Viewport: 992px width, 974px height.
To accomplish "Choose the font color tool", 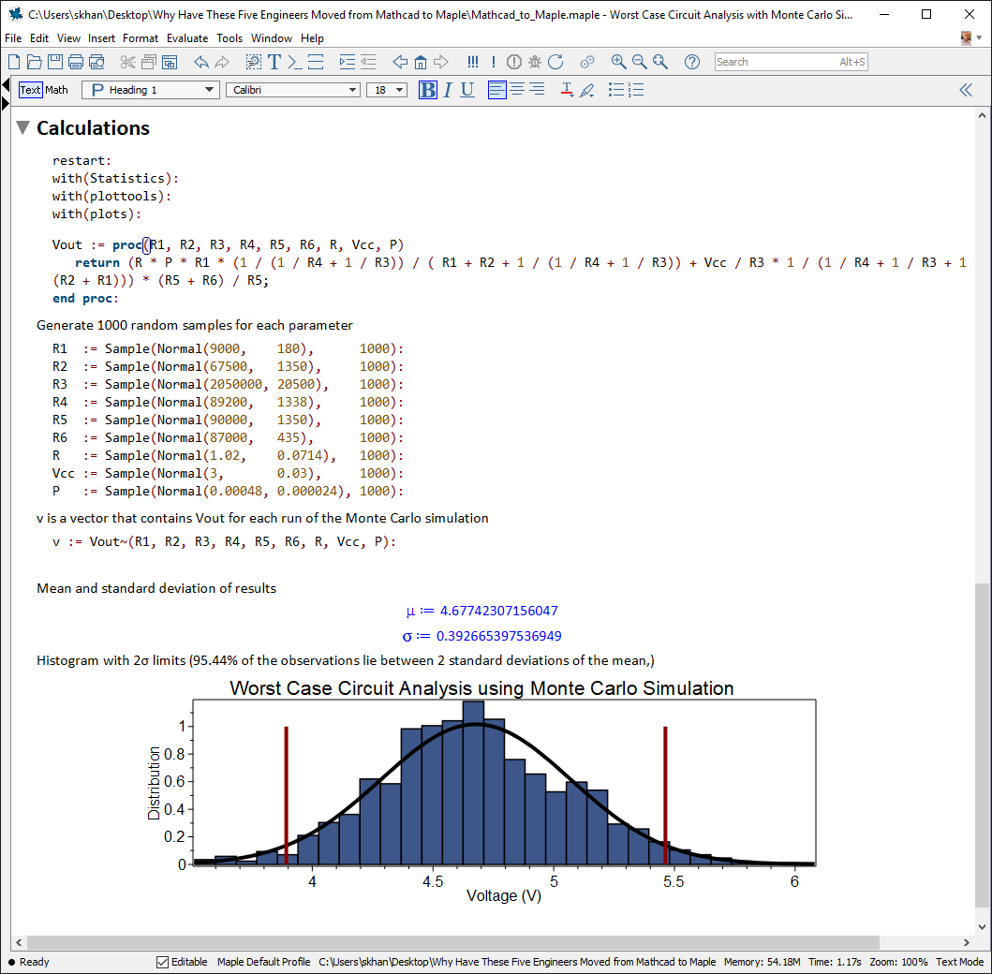I will click(567, 90).
